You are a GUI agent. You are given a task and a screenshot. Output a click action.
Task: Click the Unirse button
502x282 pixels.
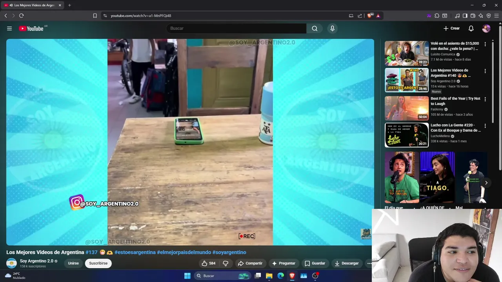(73, 263)
